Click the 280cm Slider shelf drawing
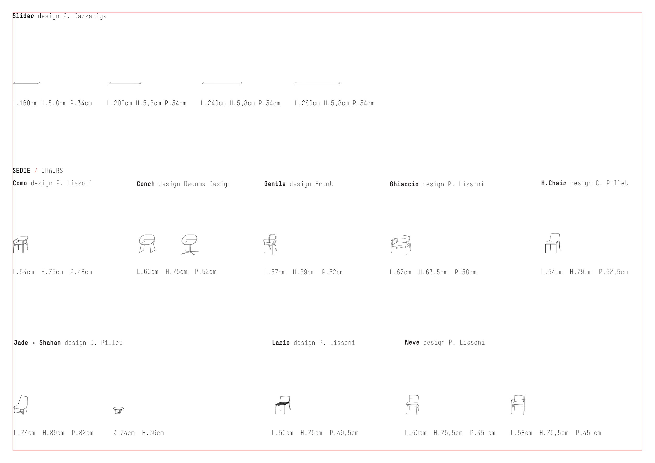Screen dimensions: 655x463 coord(318,83)
